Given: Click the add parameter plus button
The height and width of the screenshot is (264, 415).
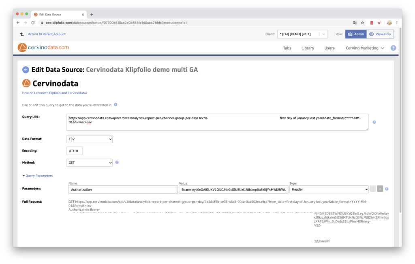Looking at the screenshot, I should coord(380,189).
